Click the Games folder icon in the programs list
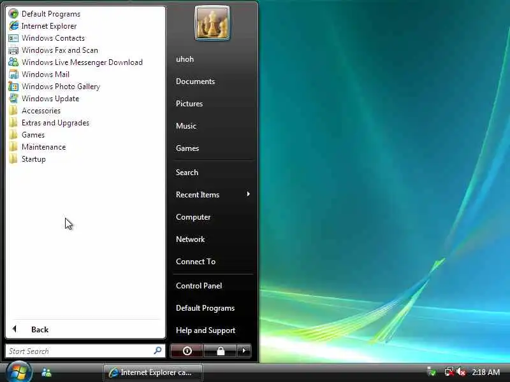The height and width of the screenshot is (382, 510). 13,134
